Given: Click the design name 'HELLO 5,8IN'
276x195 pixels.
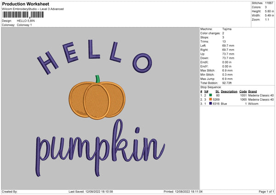Looking at the screenshot, I should click(27, 21).
